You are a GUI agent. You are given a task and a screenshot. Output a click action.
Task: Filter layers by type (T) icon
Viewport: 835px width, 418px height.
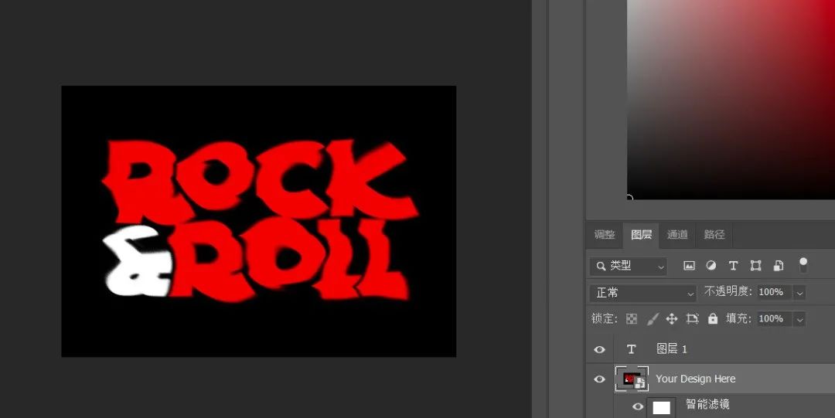tap(733, 266)
